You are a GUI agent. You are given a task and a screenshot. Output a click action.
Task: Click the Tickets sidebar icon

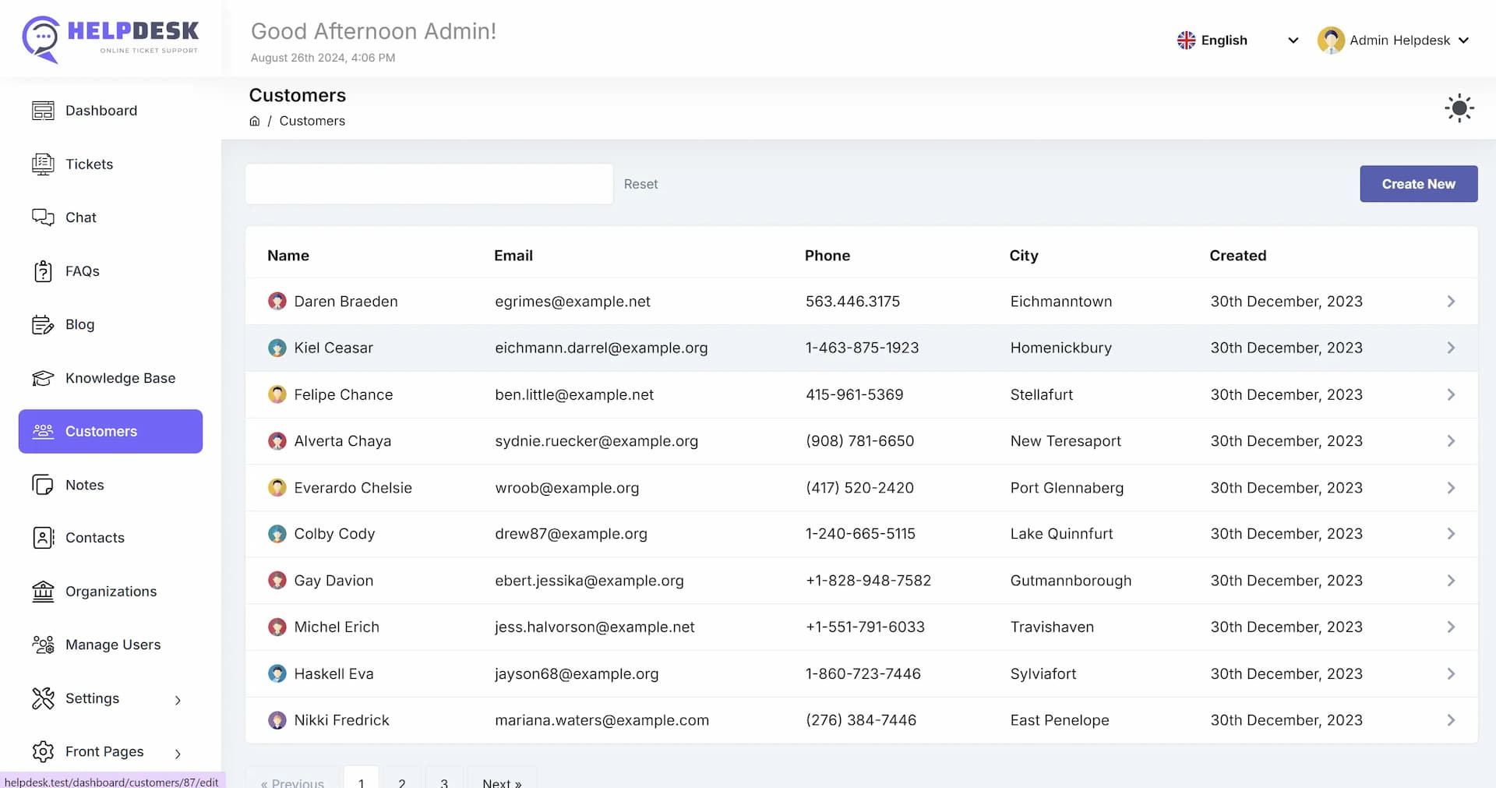(x=43, y=164)
